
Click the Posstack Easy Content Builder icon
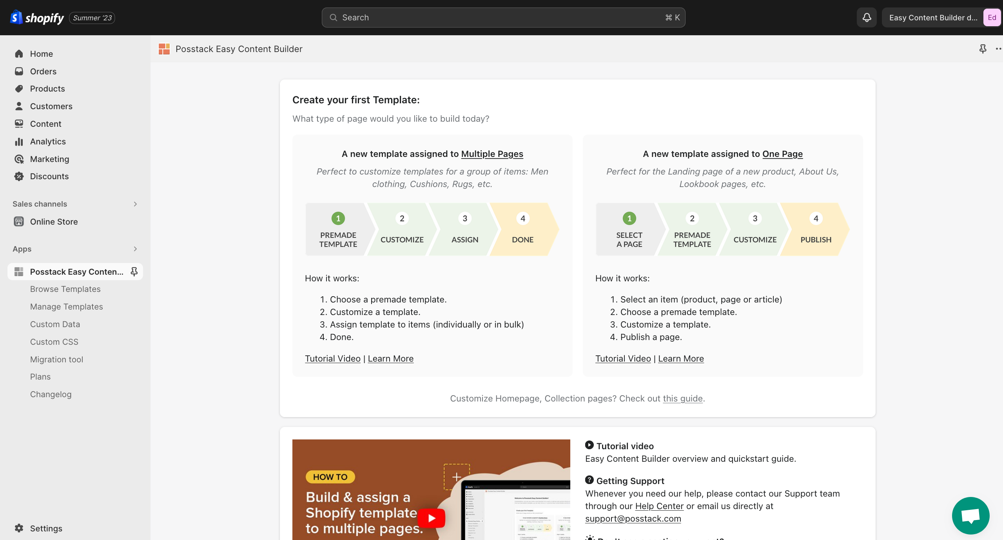point(18,271)
